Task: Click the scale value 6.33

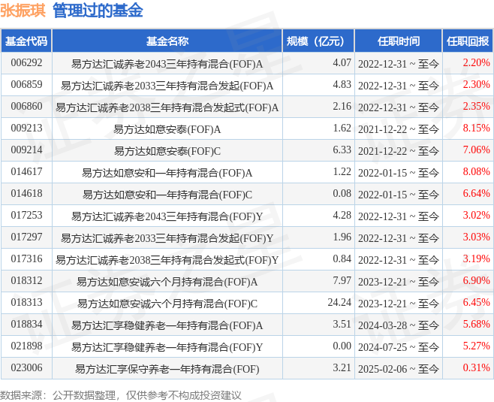Action: 342,150
